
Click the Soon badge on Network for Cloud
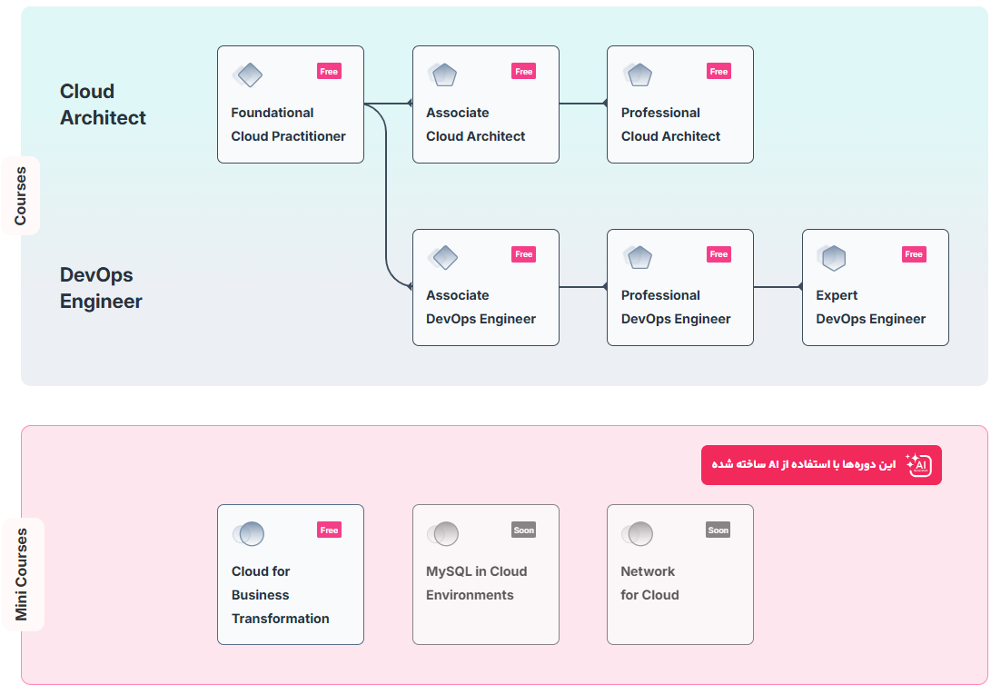pyautogui.click(x=718, y=530)
